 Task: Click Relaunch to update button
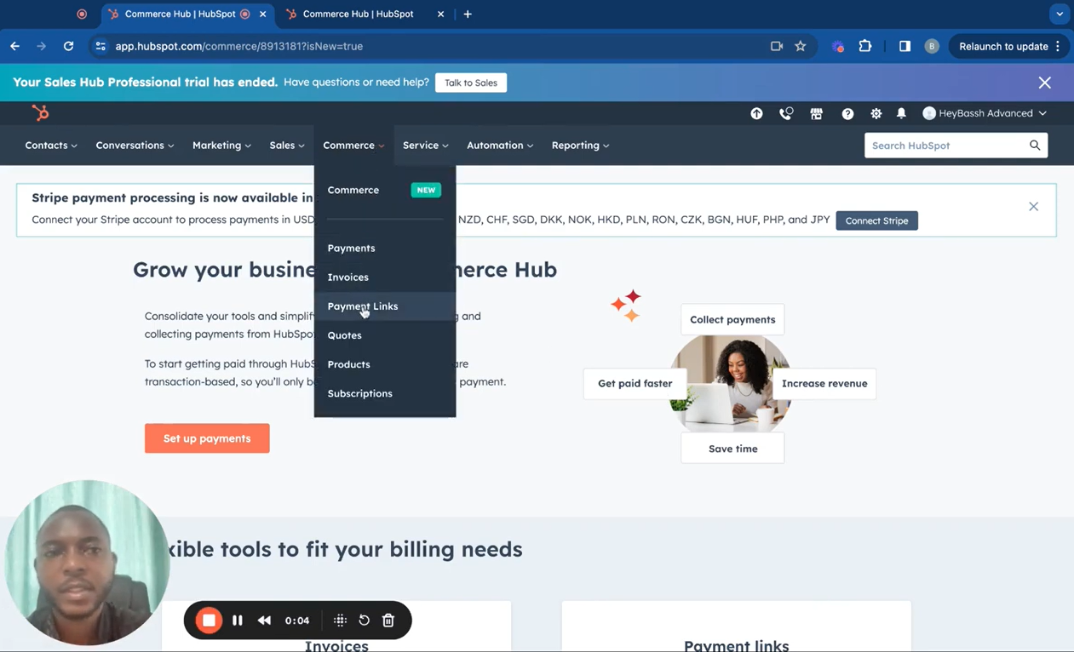pyautogui.click(x=1003, y=46)
